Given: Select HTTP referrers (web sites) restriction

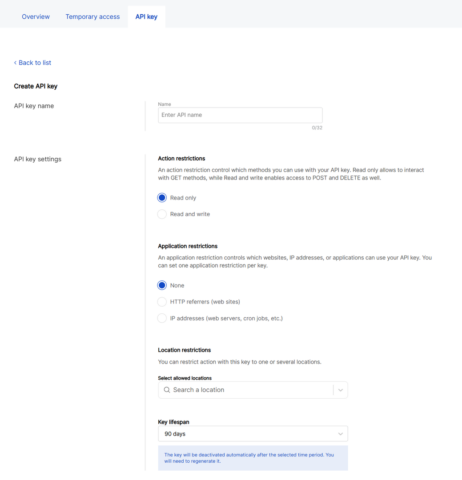Looking at the screenshot, I should point(162,301).
